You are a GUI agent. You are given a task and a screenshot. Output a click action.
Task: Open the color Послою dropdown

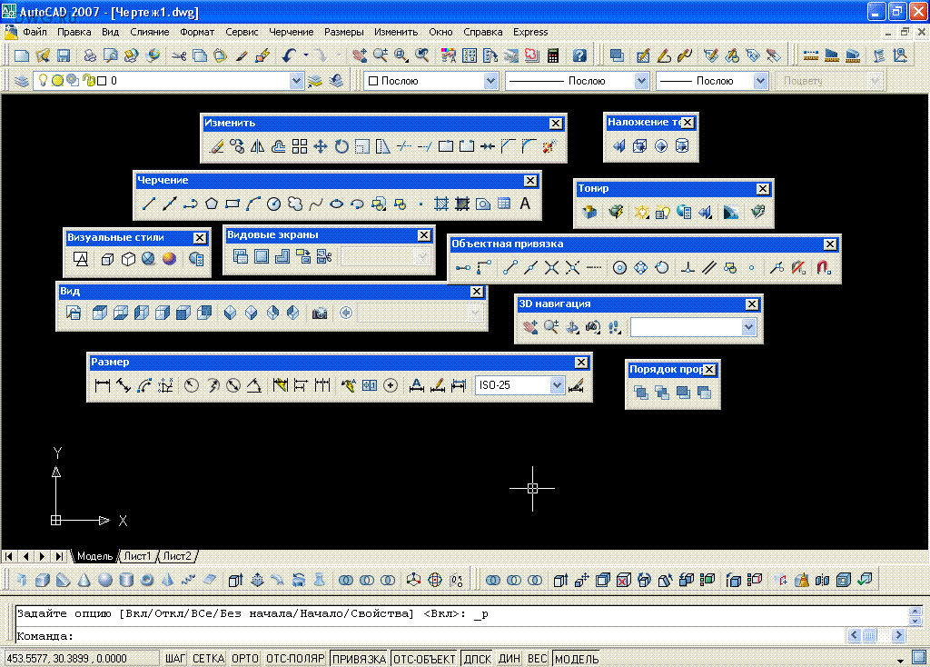490,81
